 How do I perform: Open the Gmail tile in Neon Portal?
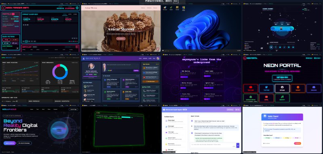(266, 98)
